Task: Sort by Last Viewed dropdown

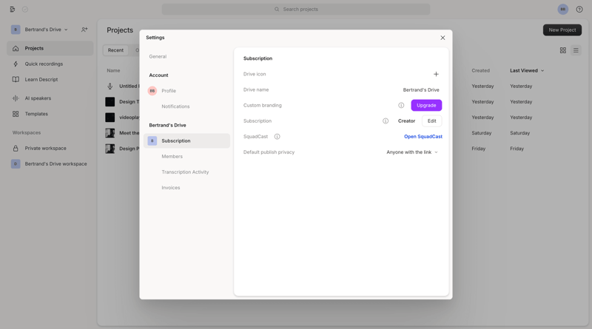Action: (x=527, y=70)
